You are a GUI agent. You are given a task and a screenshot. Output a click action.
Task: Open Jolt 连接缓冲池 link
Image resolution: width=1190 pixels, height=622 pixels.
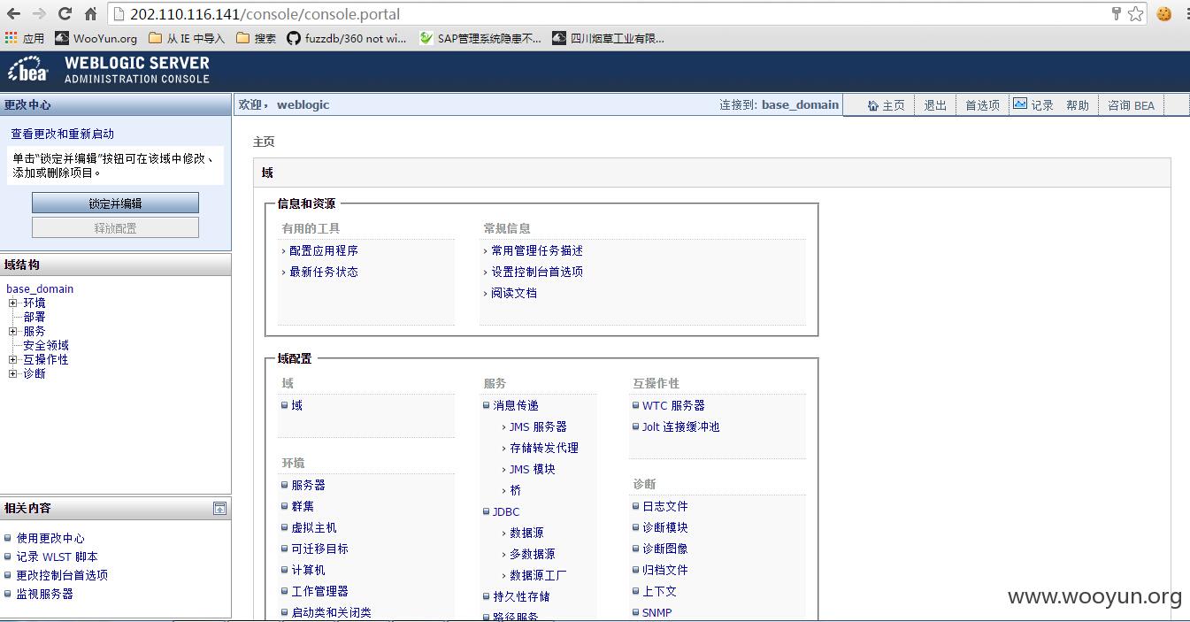[x=680, y=426]
